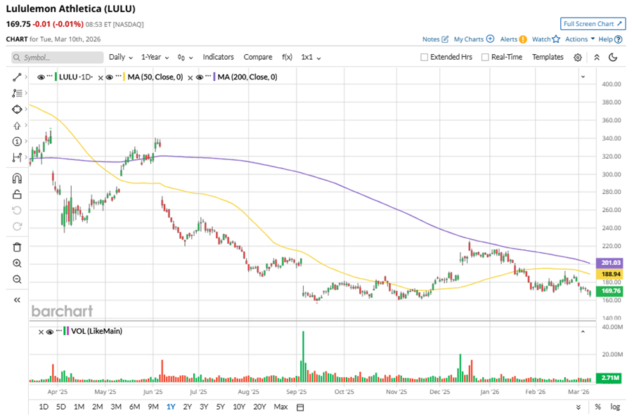Toggle percent scale button
The height and width of the screenshot is (418, 634).
click(597, 407)
